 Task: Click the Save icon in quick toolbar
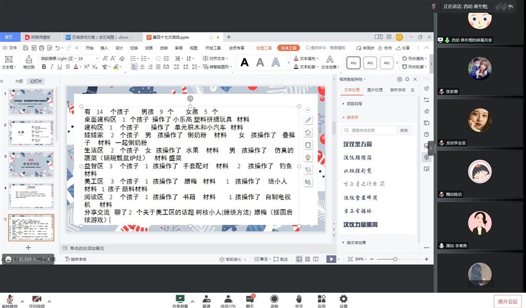click(x=26, y=48)
